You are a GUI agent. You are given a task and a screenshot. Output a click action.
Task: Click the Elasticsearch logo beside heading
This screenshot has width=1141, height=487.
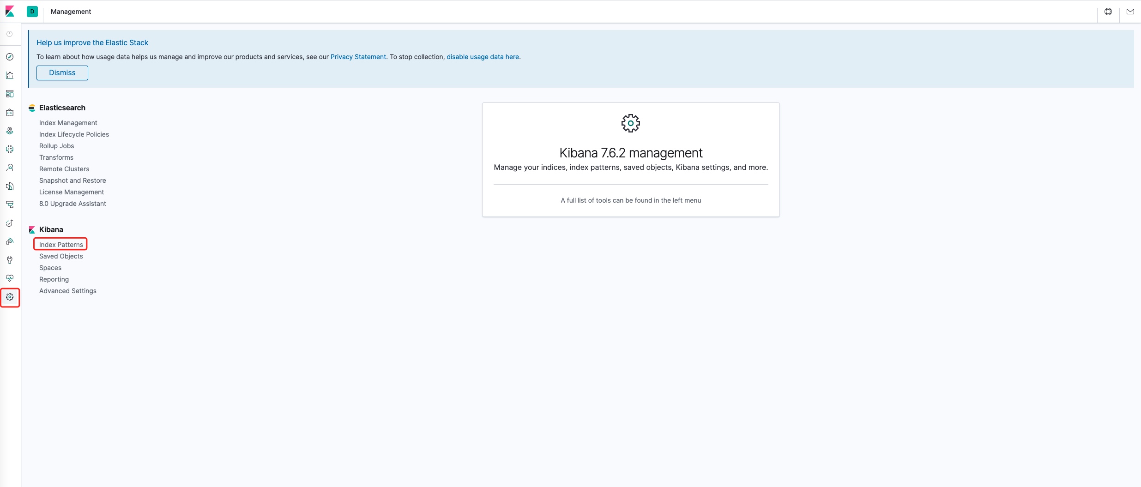(x=32, y=108)
